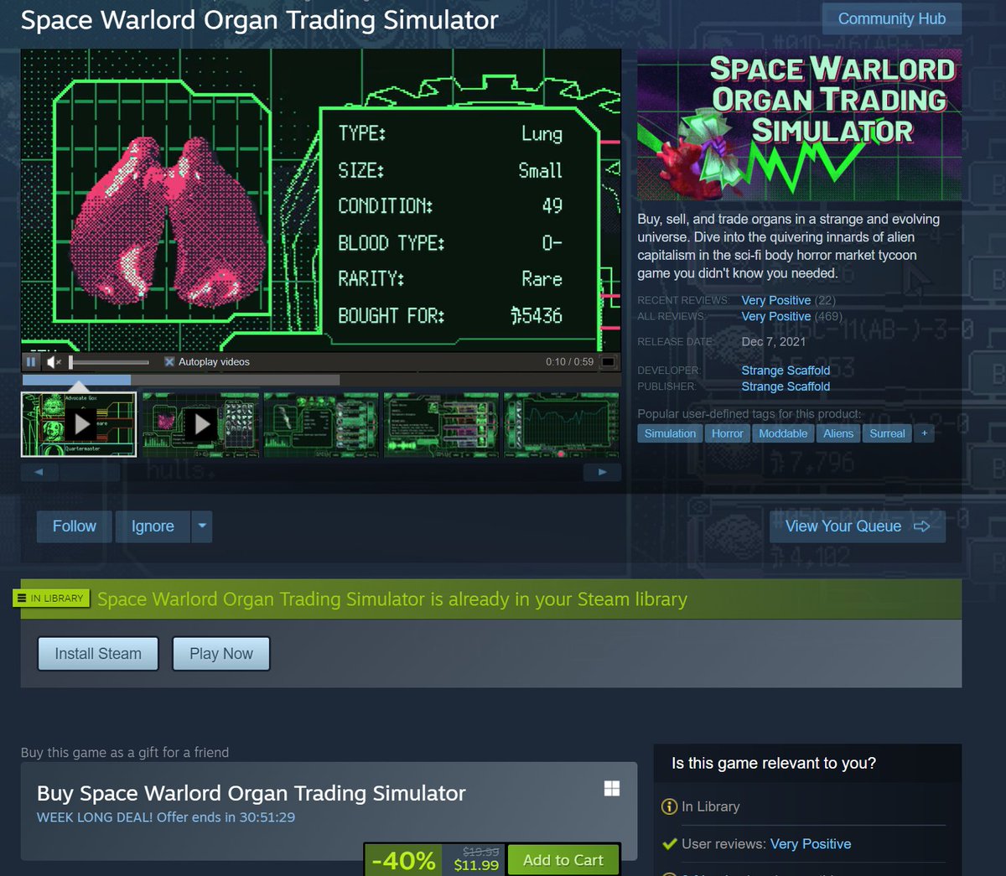This screenshot has width=1006, height=876.
Task: Move thumbnail strip left with arrow
Action: click(39, 472)
